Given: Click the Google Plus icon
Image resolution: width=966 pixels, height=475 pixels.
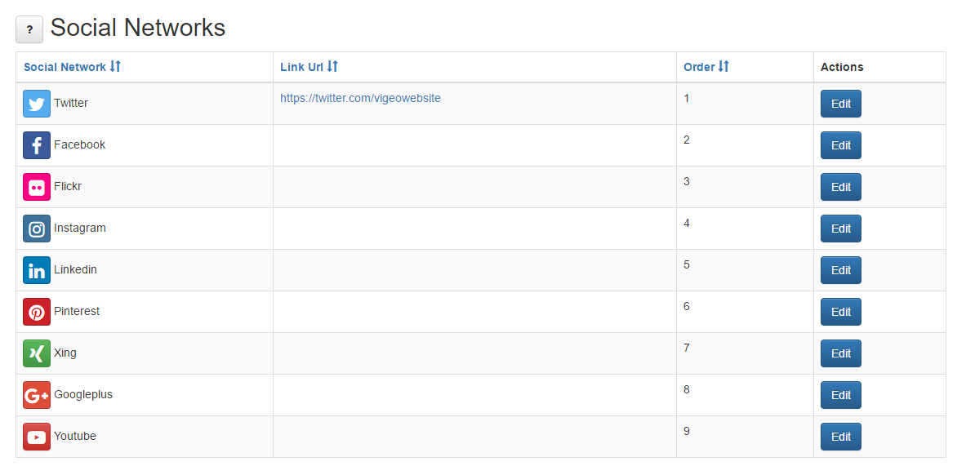Looking at the screenshot, I should (37, 395).
